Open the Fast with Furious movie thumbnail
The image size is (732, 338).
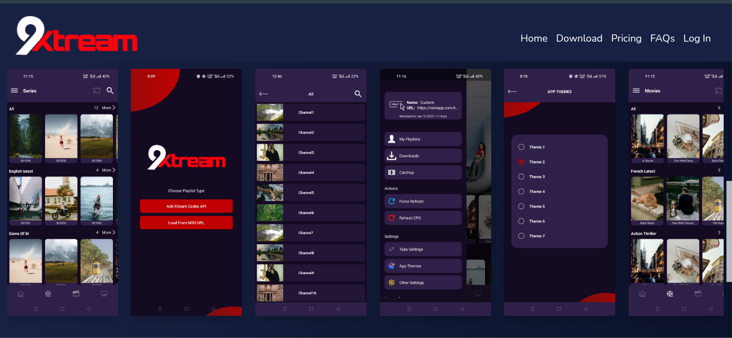[x=683, y=201]
